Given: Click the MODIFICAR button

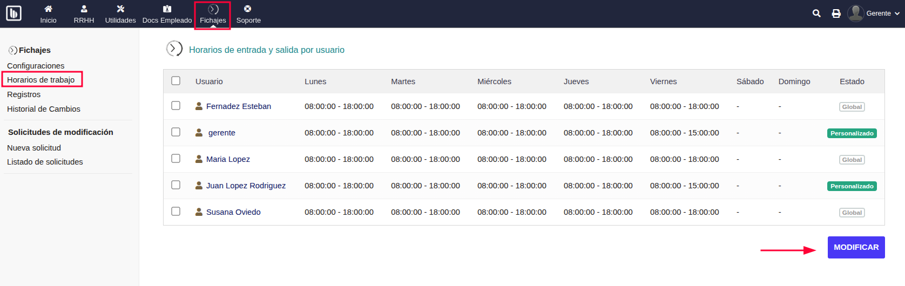Looking at the screenshot, I should pos(856,247).
